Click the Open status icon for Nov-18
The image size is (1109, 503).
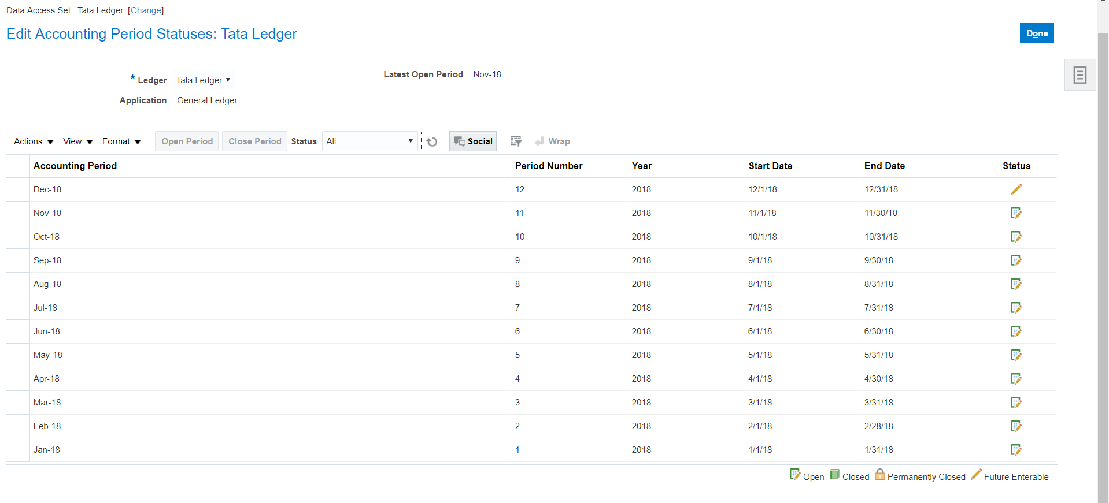(x=1016, y=213)
